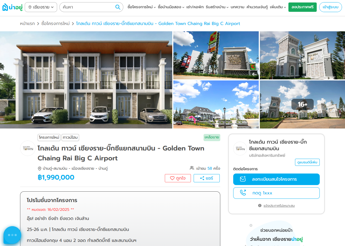
Task: Click the เหลือขาย status badge
Action: [212, 137]
